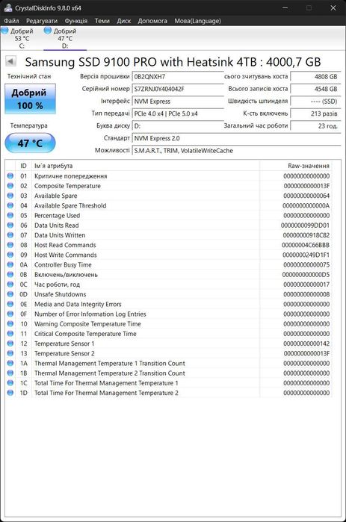346x522 pixels.
Task: Click the standard field NVM Express 2.0
Action: coord(236,138)
